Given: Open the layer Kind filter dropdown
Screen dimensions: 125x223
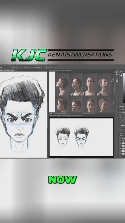Looking at the screenshot, I should [x=122, y=133].
